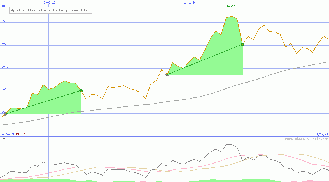Click the green dot starting the first trendline
This screenshot has width=329, height=182.
(5, 114)
